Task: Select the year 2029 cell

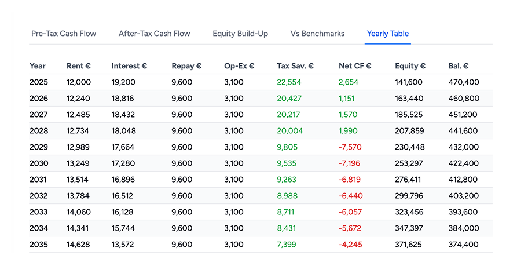Action: click(39, 147)
